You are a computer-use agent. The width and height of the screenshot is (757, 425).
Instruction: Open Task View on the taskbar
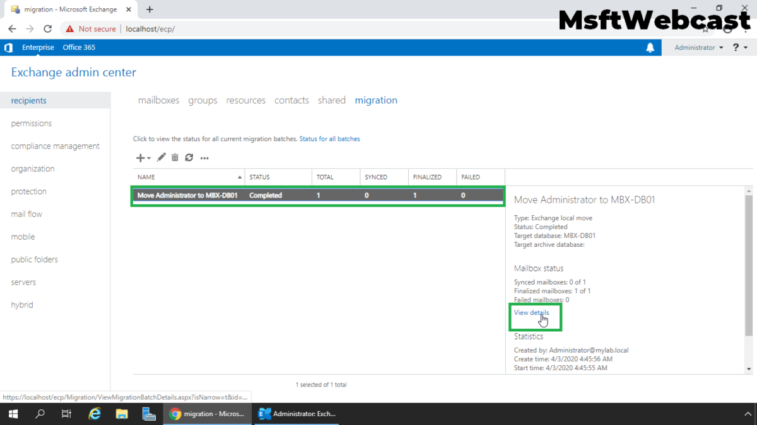(66, 414)
